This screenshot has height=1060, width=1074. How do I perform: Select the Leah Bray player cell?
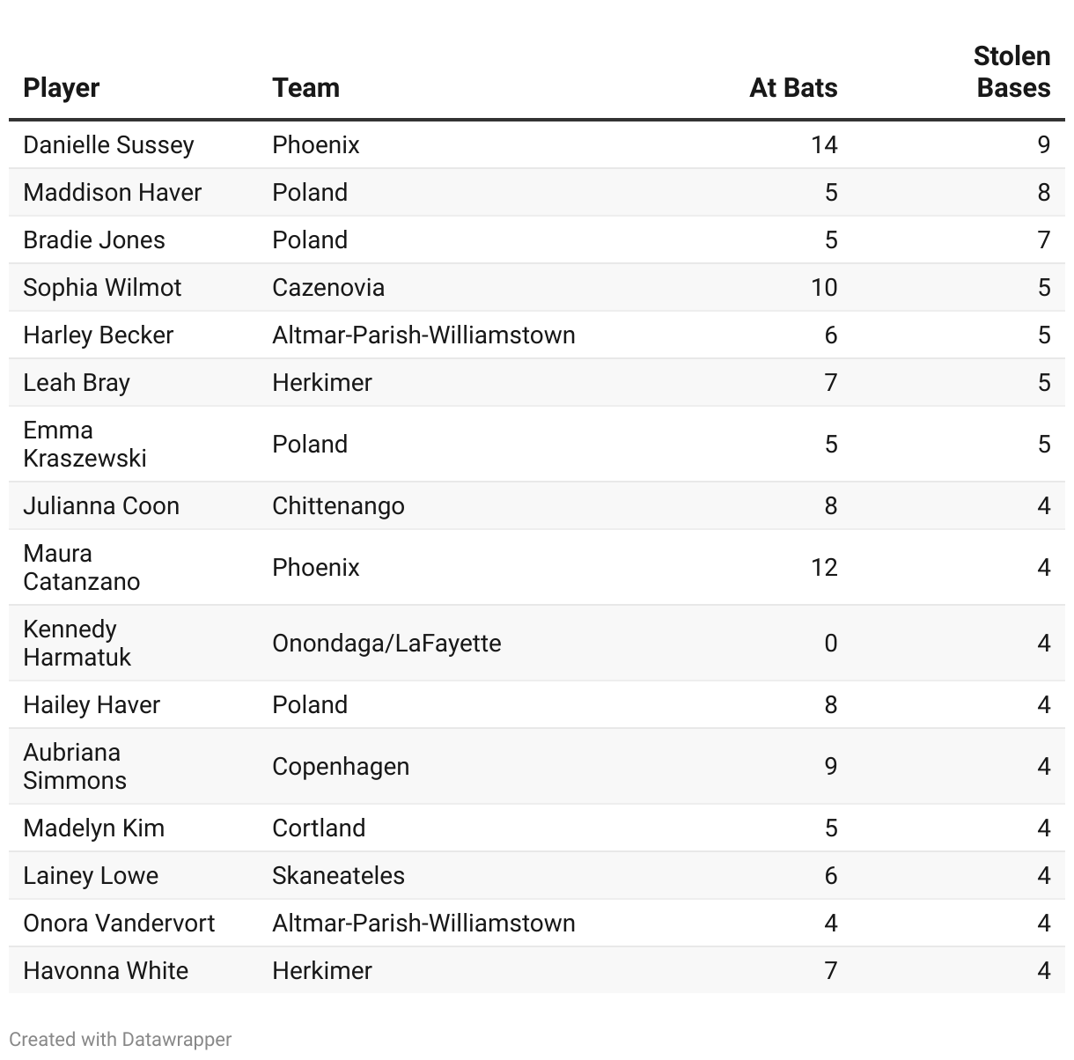coord(77,382)
